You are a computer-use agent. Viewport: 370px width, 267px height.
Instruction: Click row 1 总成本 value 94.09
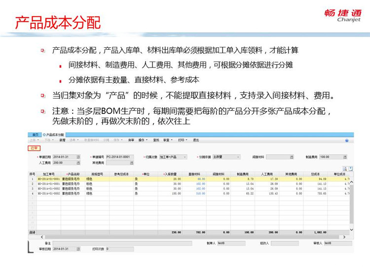(x=322, y=179)
